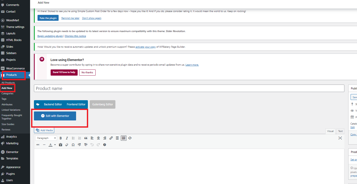Screen dimensions: 357x184
Task: Click the circular arrows editor icon
Action: (130, 138)
